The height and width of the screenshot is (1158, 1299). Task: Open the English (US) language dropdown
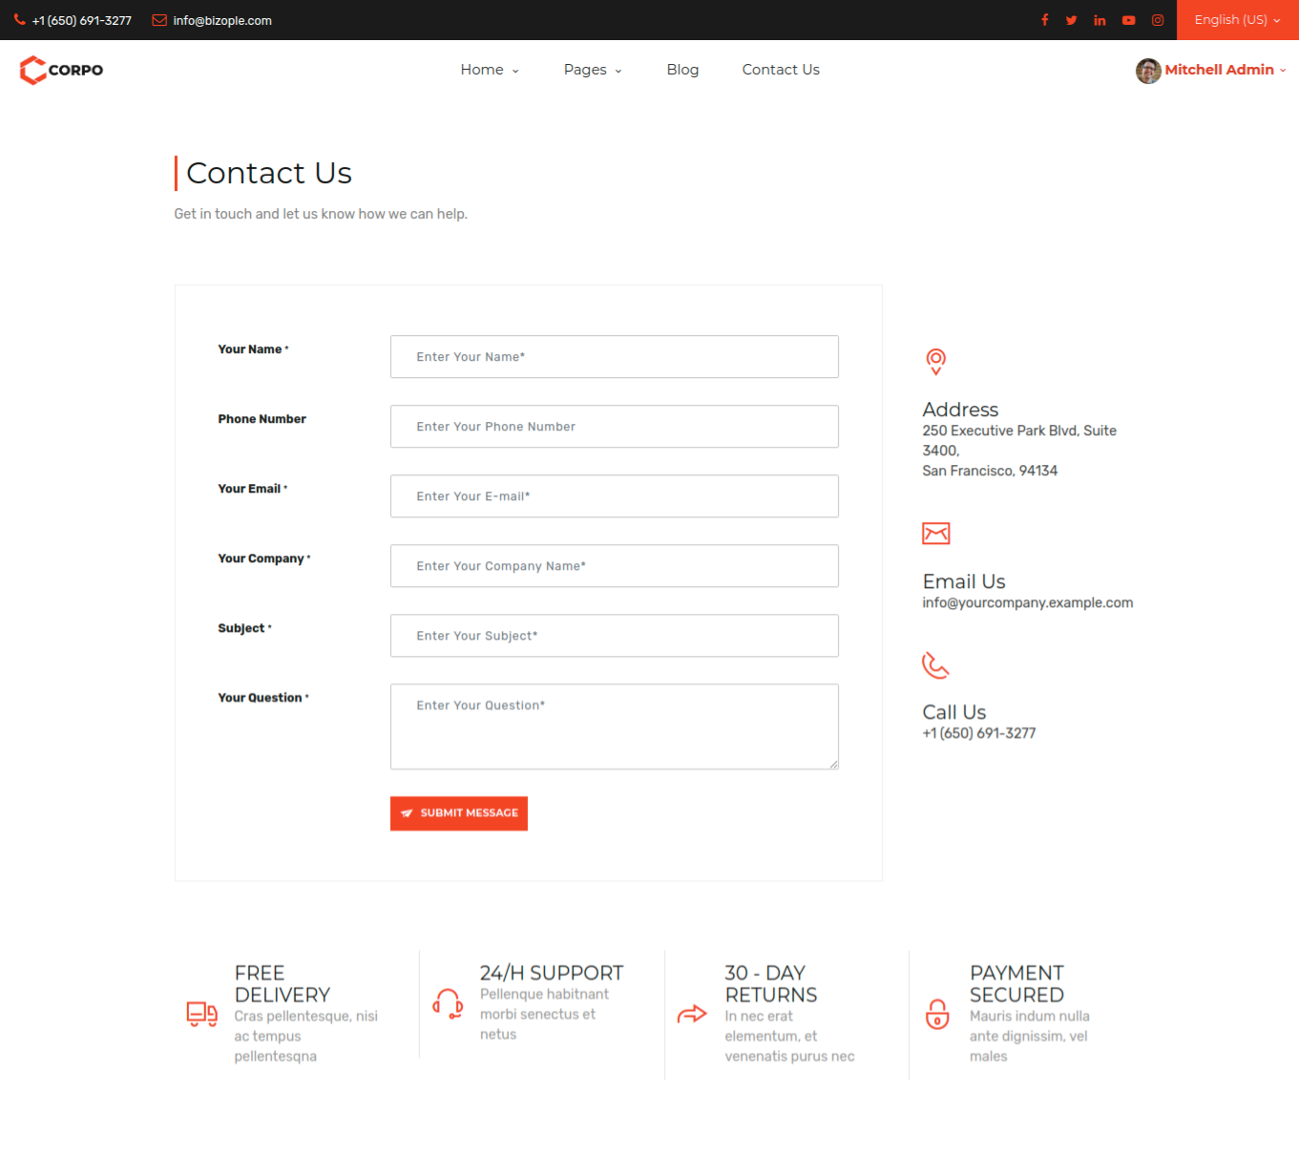click(x=1237, y=20)
